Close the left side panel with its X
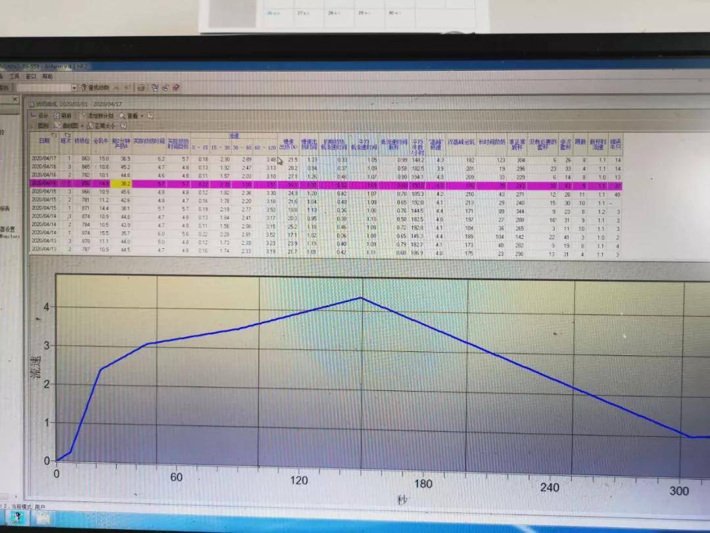 (14, 99)
